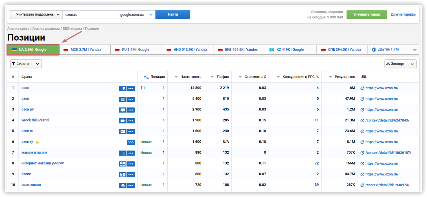Click the SERP features icon for озон
The width and height of the screenshot is (427, 197).
tap(122, 88)
